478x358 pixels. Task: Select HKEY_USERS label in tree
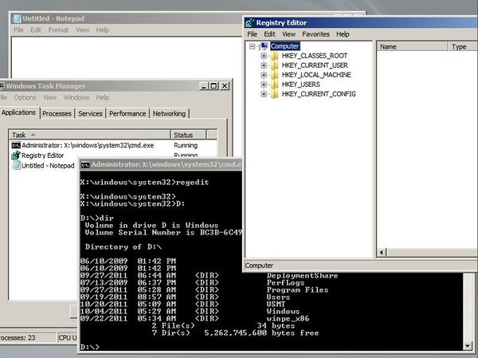[x=301, y=85]
